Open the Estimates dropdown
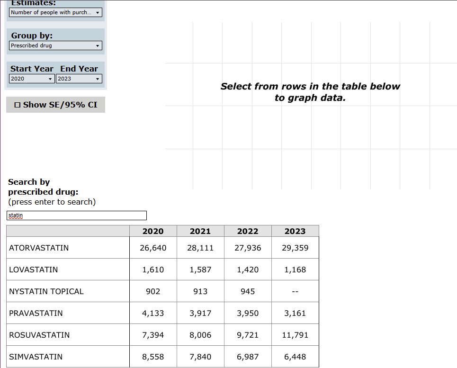Image resolution: width=457 pixels, height=368 pixels. point(55,12)
